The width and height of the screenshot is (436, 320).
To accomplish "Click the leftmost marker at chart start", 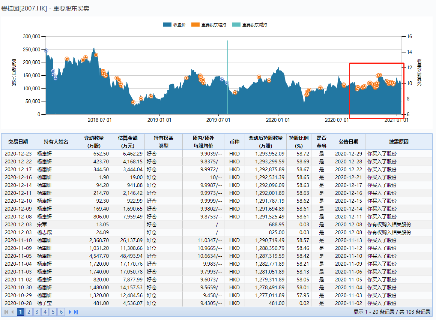I will (x=46, y=51).
